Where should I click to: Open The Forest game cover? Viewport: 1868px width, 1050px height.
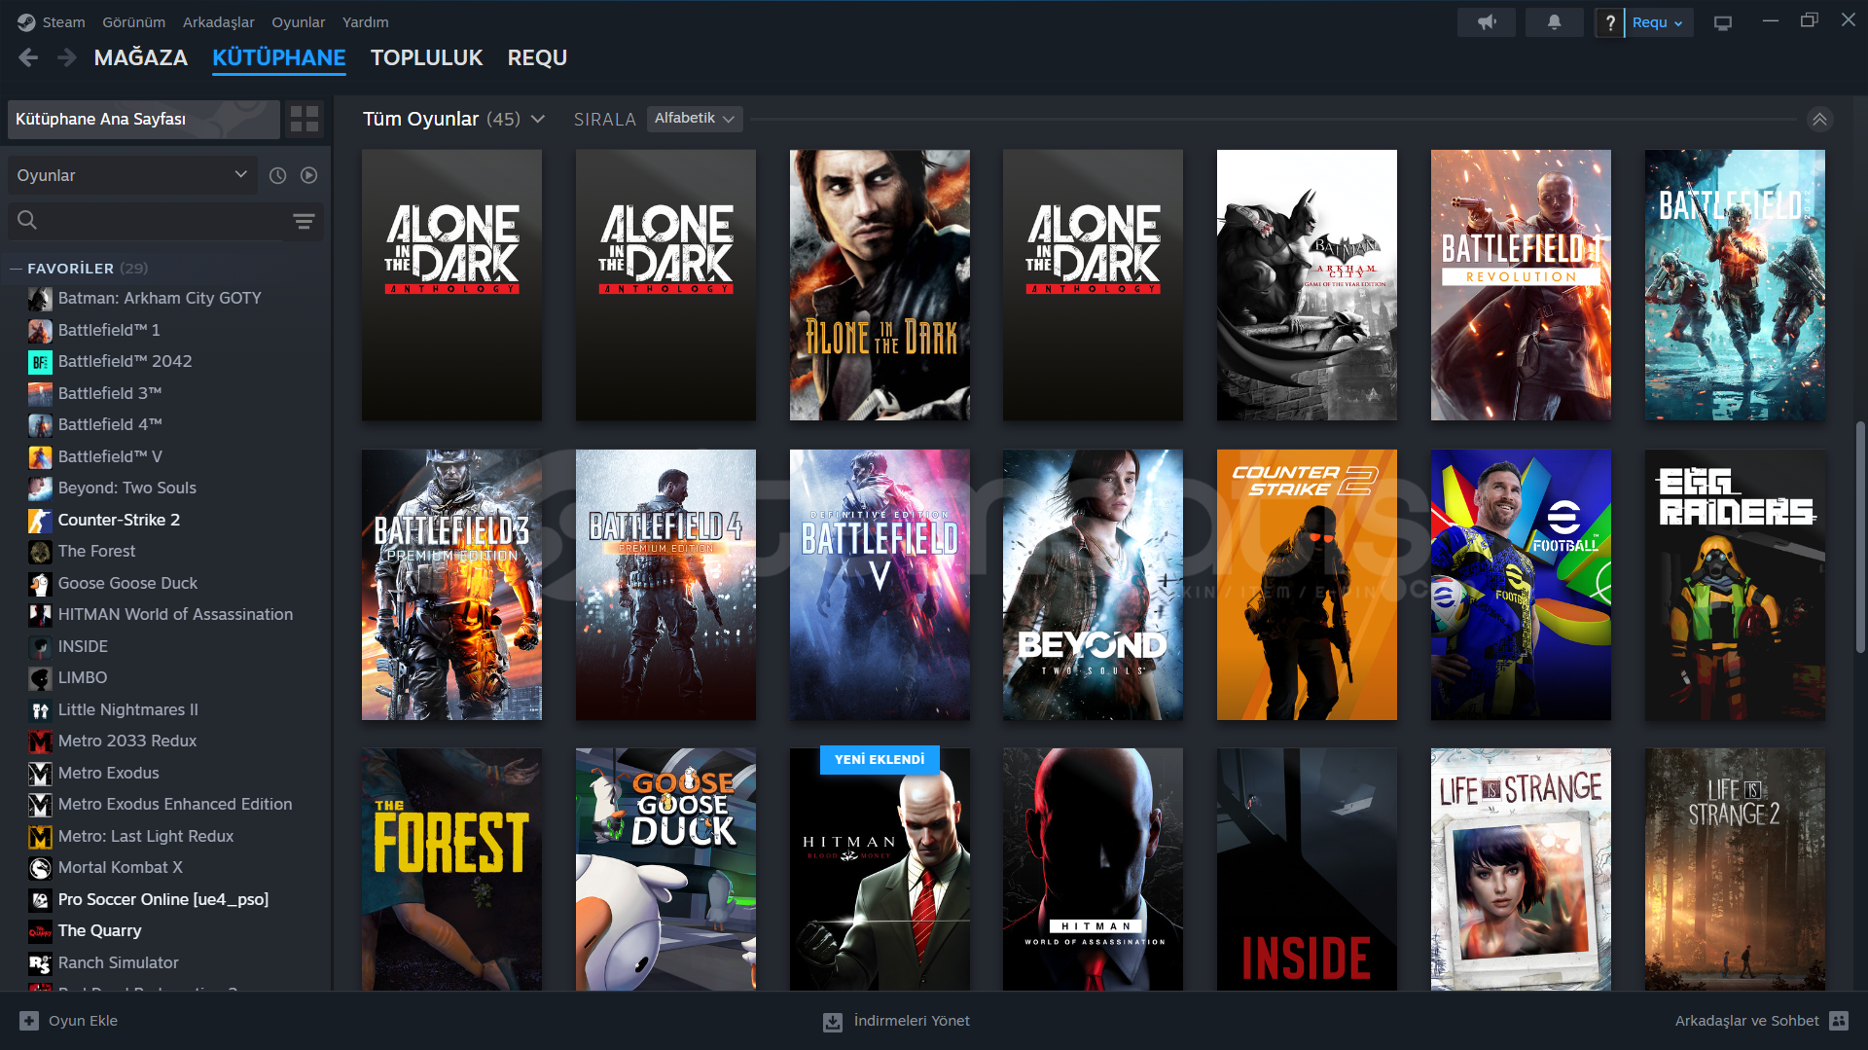[451, 870]
